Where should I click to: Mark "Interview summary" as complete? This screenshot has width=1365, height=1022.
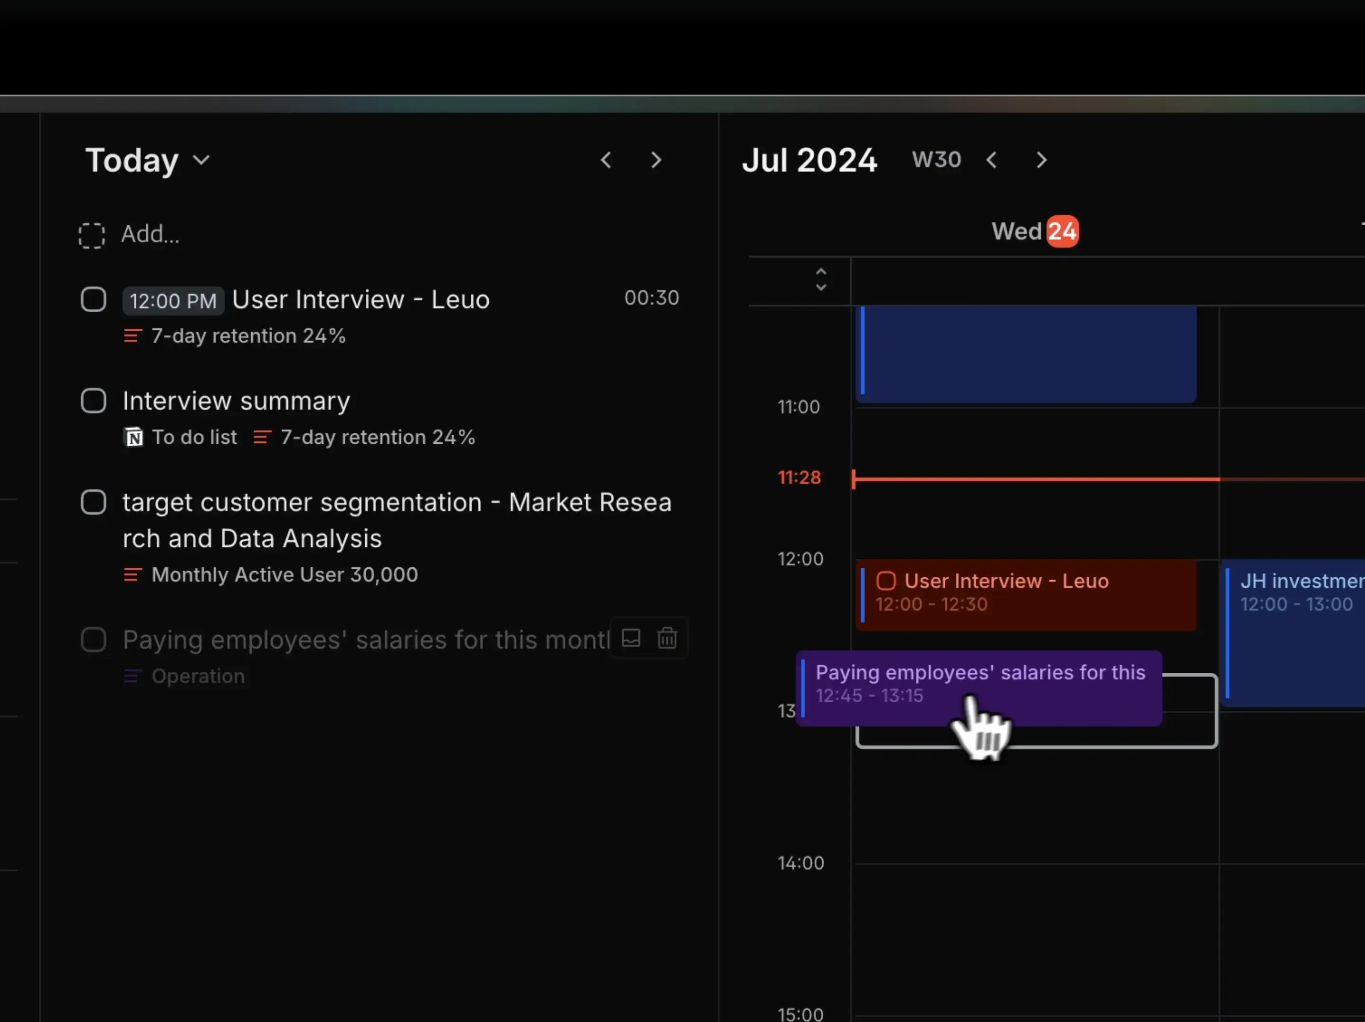pos(93,401)
